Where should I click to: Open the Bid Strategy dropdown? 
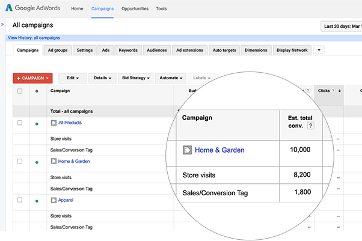(x=136, y=78)
